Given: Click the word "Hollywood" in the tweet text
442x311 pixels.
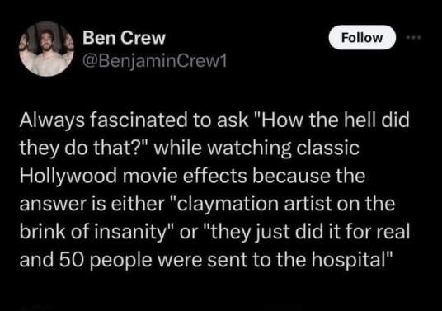Looking at the screenshot, I should (x=68, y=176).
